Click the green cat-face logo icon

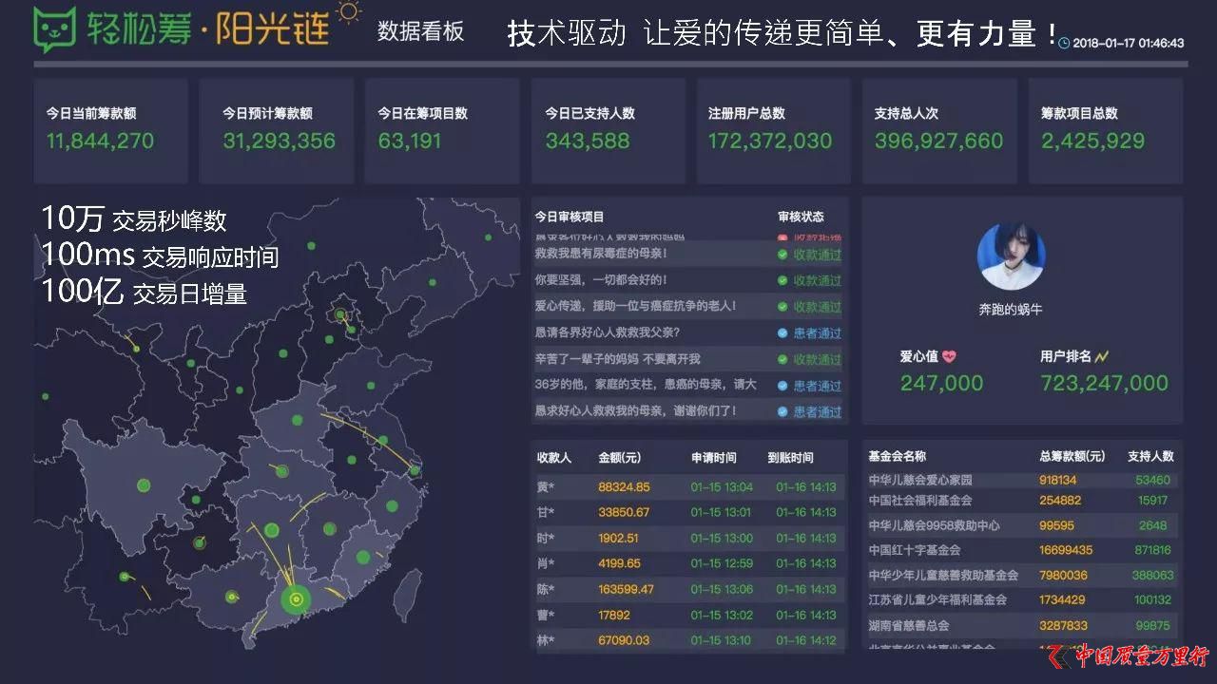(54, 29)
